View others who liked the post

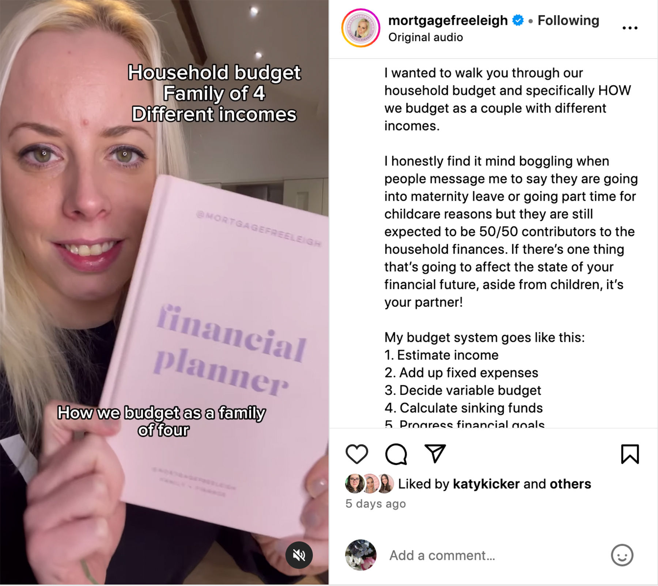click(570, 484)
